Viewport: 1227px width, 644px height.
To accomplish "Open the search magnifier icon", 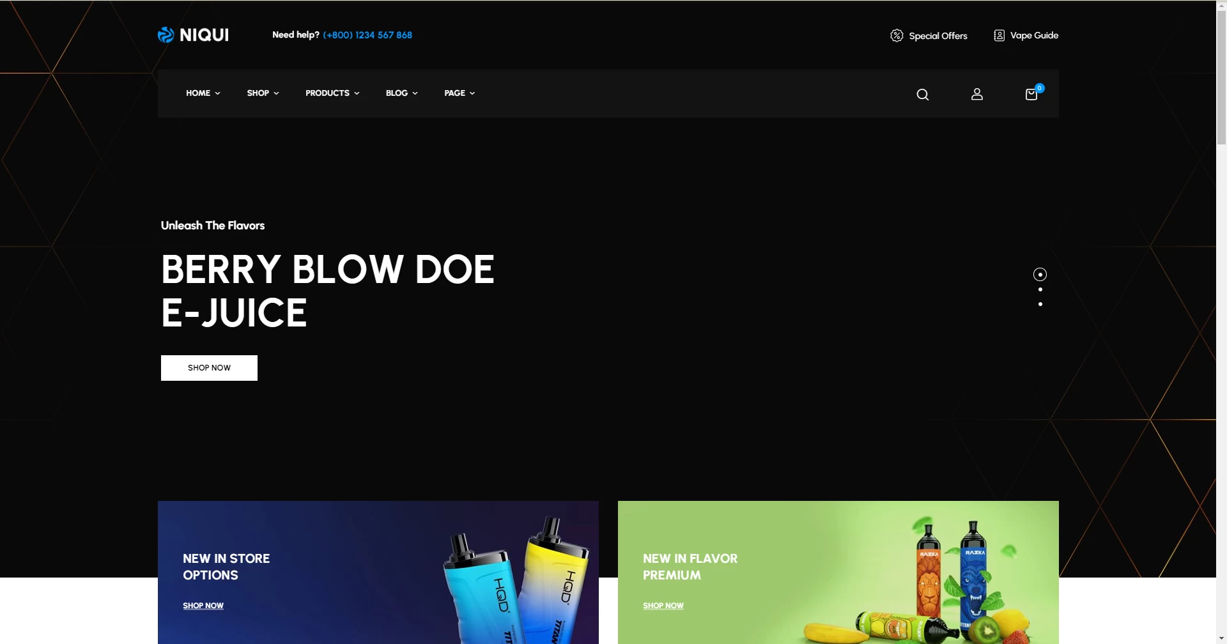I will tap(922, 95).
